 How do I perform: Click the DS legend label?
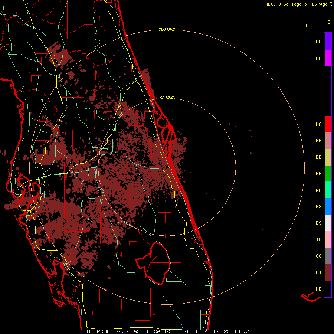[x=318, y=223]
